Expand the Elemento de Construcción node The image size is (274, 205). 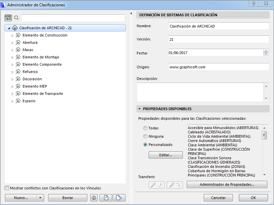[x=12, y=35]
